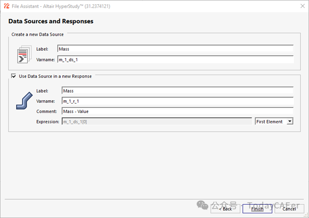Select the Response Label input box

pos(177,90)
